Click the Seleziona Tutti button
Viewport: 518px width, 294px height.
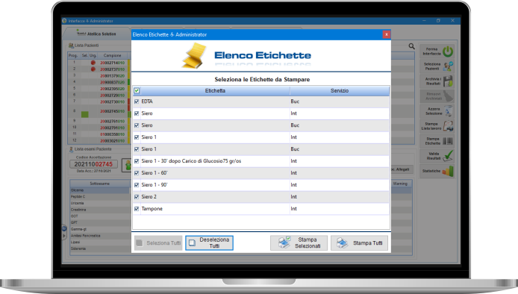coord(158,243)
